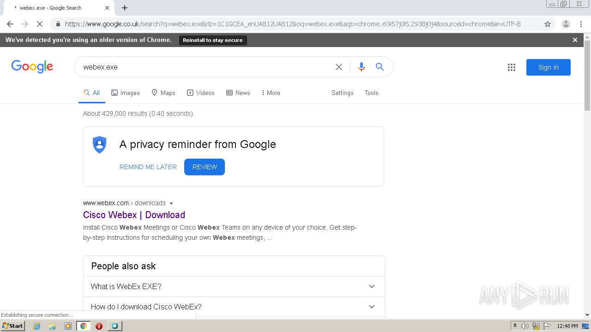Open a new tab with plus button
Screen dimensions: 591x332
point(125,8)
